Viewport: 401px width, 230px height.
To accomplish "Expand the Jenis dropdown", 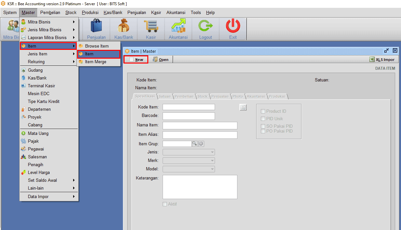I will tap(212, 152).
